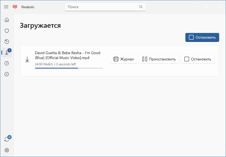Viewport: 226px width, 157px height.
Task: Click the David Guetta file name
Action: 67,55
